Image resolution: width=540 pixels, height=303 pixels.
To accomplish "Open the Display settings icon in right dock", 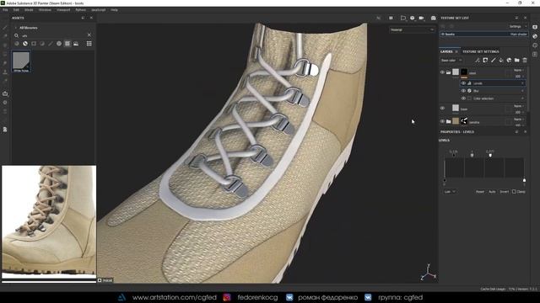I will click(x=535, y=27).
